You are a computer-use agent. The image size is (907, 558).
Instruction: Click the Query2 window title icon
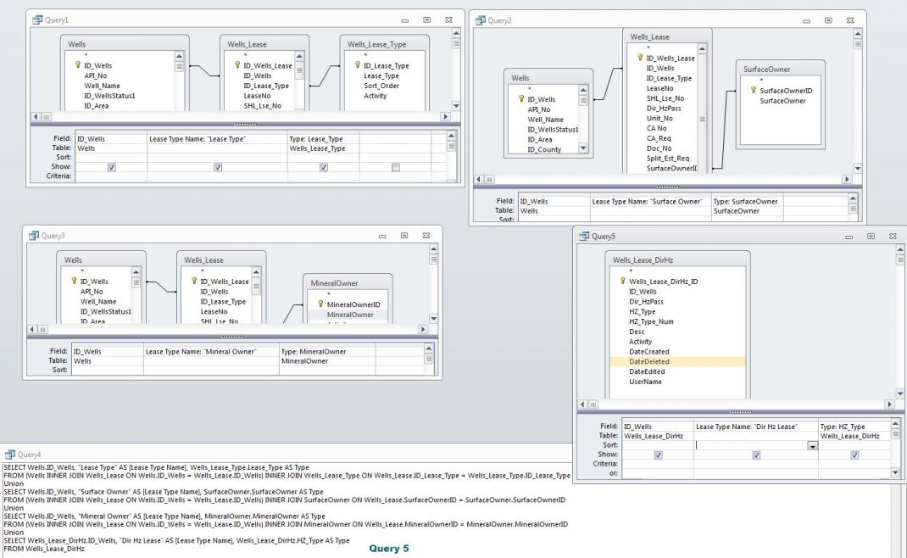(x=480, y=19)
